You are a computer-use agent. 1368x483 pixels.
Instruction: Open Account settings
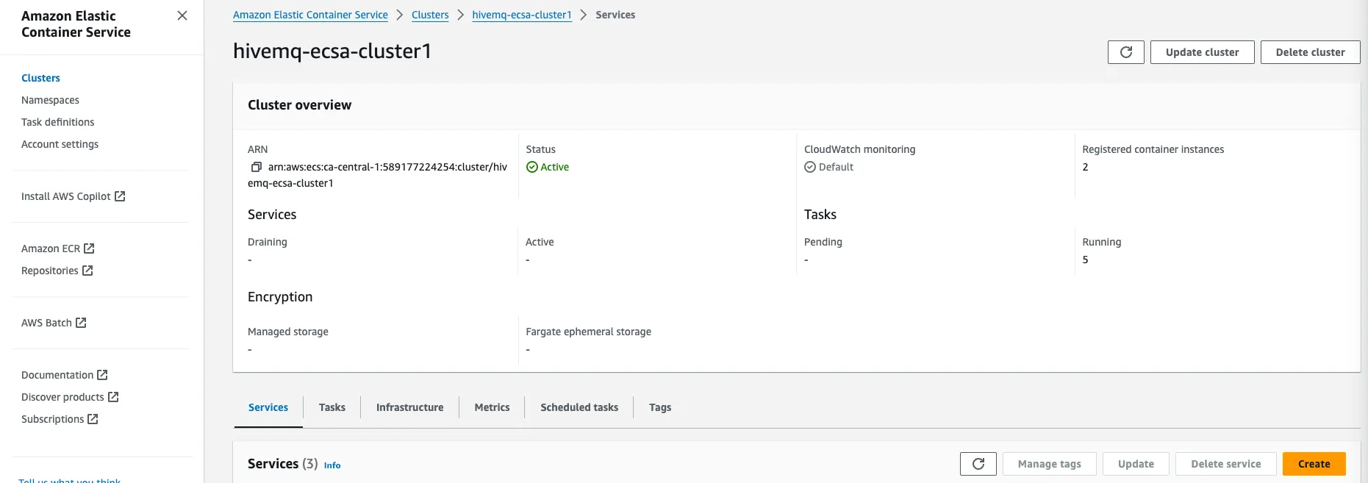60,144
